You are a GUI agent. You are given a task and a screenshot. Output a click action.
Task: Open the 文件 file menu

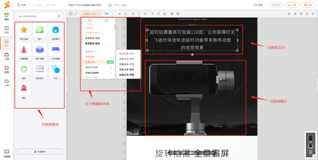point(22,5)
